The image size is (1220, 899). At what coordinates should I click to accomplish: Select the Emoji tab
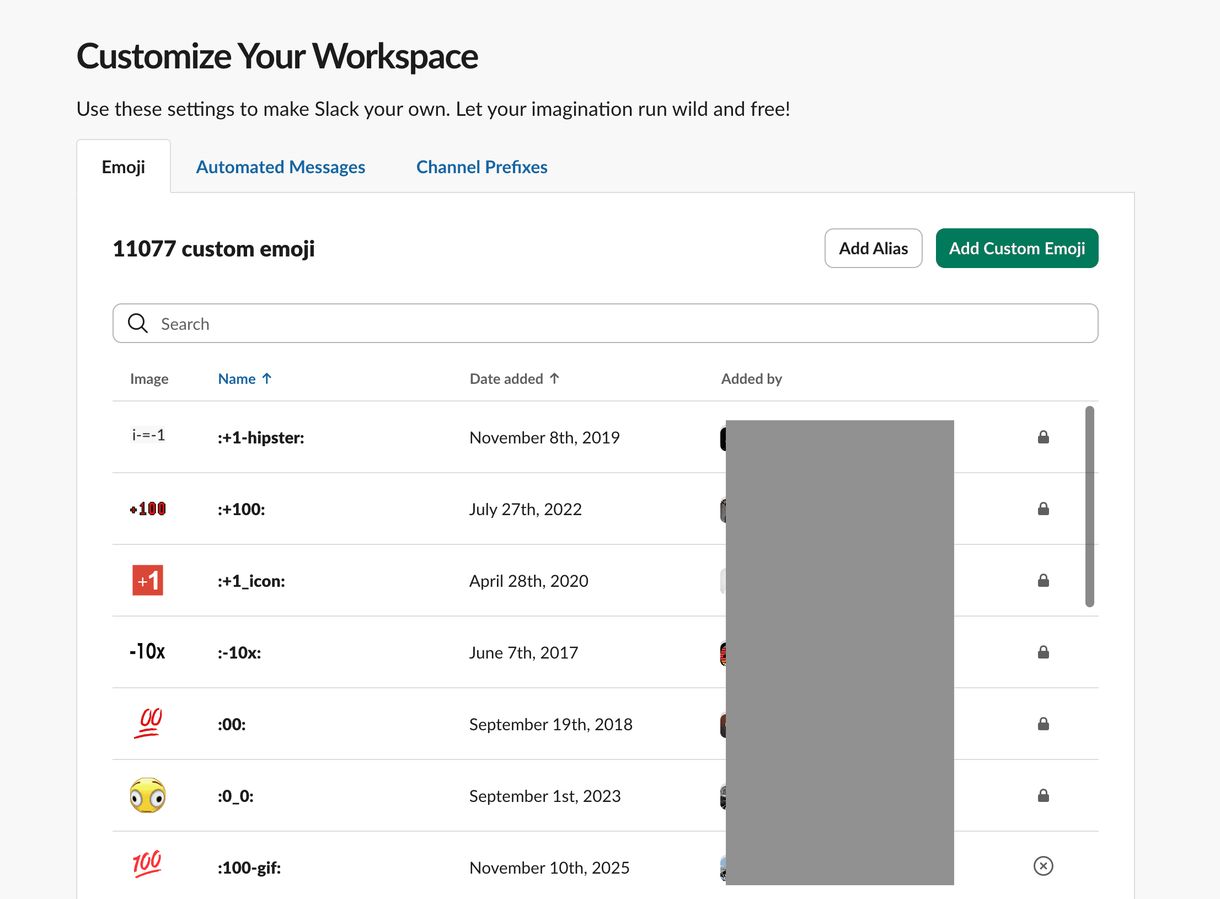pos(124,167)
